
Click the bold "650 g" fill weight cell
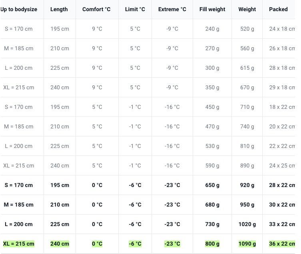(x=212, y=185)
